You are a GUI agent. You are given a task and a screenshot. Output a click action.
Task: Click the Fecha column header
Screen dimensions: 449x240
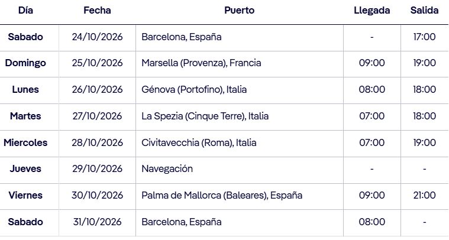(x=97, y=11)
